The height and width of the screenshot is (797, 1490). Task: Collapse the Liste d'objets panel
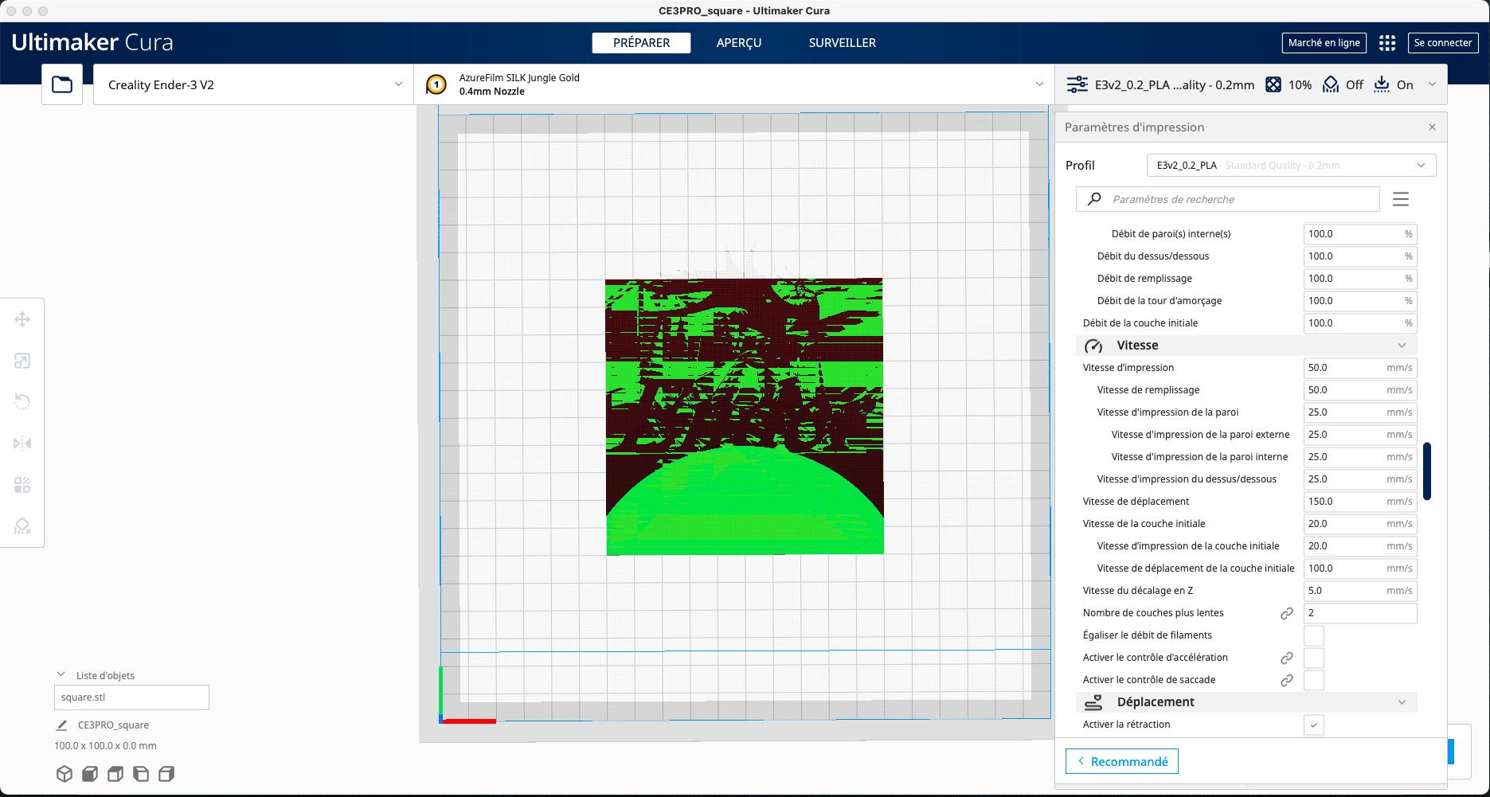(x=61, y=674)
